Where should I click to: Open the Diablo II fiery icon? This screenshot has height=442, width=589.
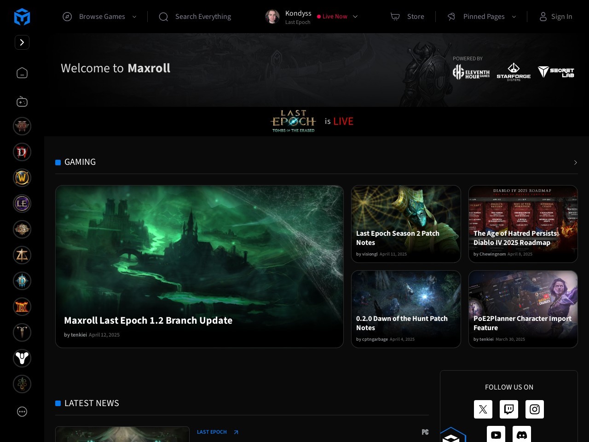[22, 307]
